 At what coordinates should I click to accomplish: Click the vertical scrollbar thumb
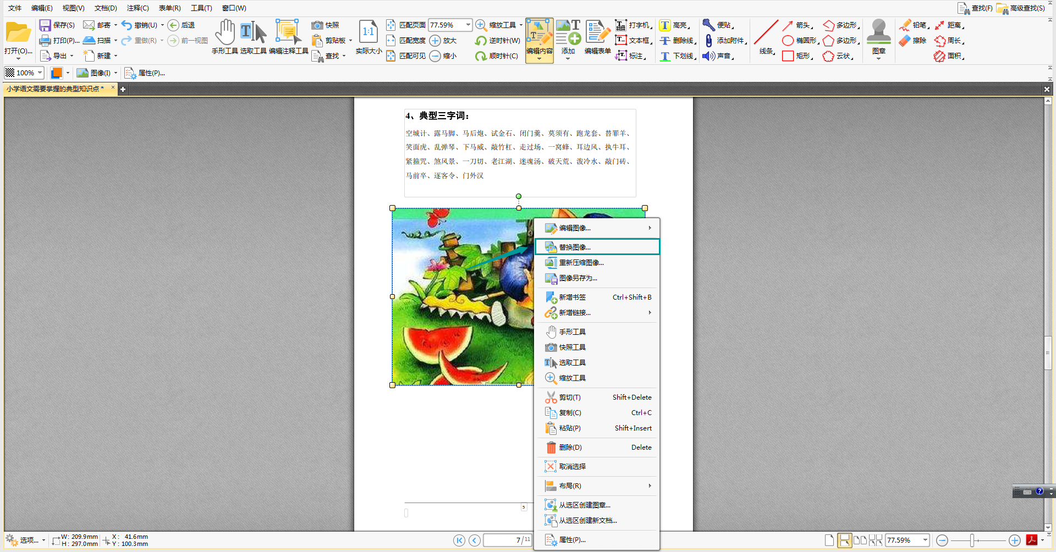[1048, 352]
